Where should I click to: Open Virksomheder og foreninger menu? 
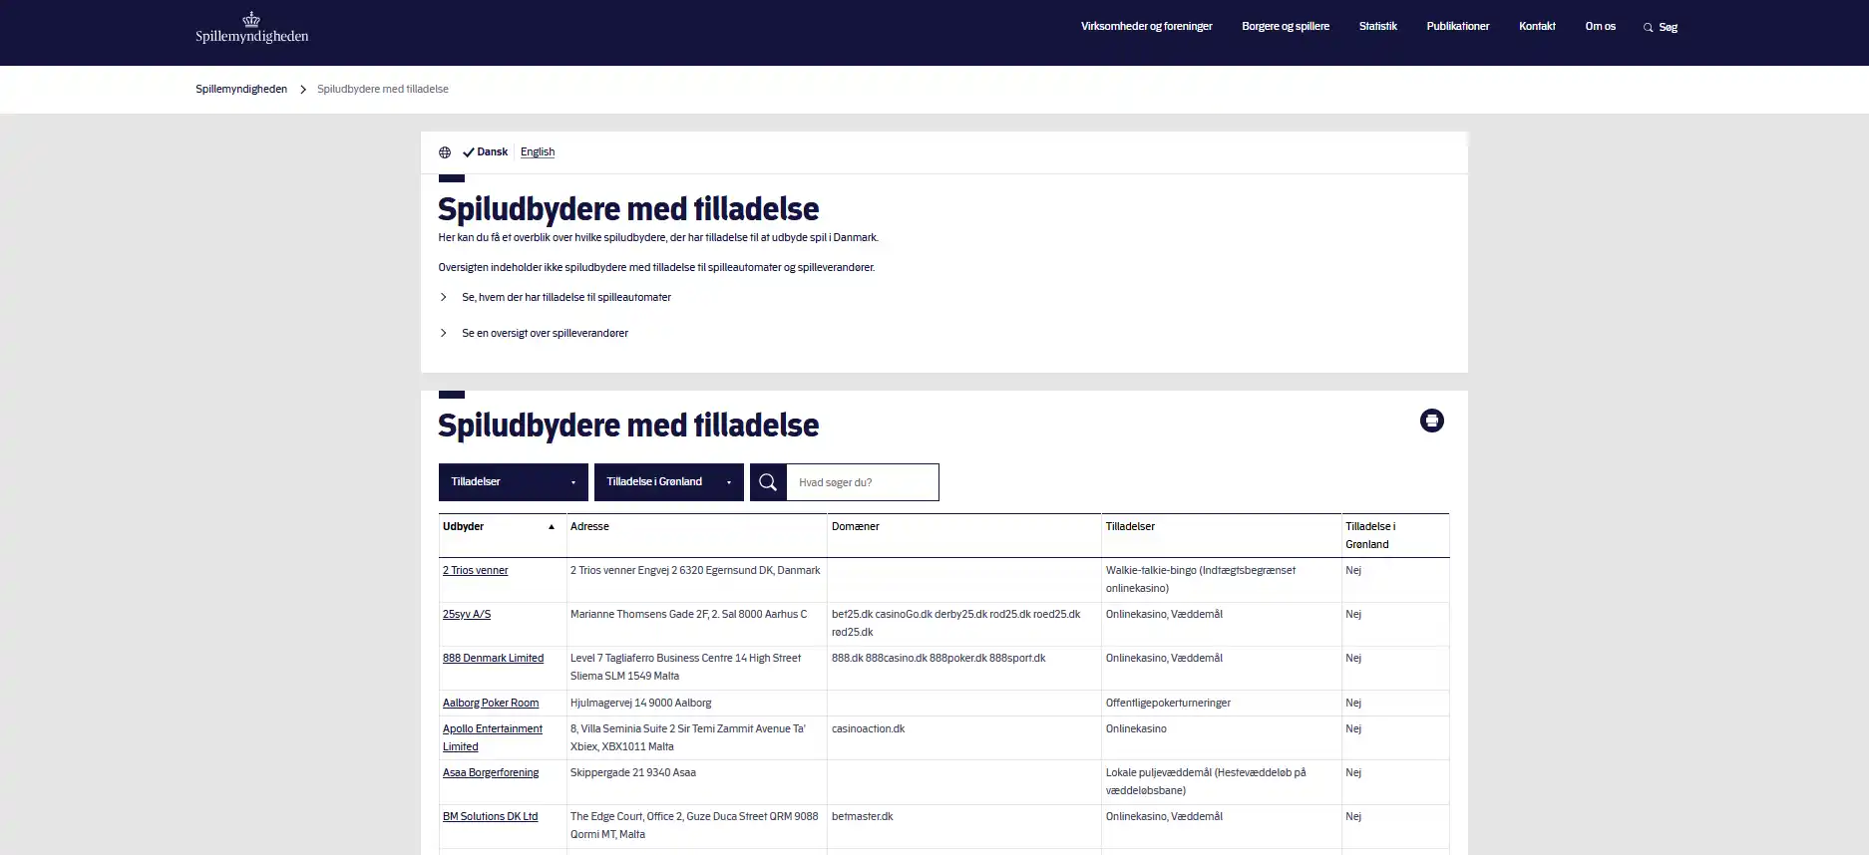pos(1146,26)
